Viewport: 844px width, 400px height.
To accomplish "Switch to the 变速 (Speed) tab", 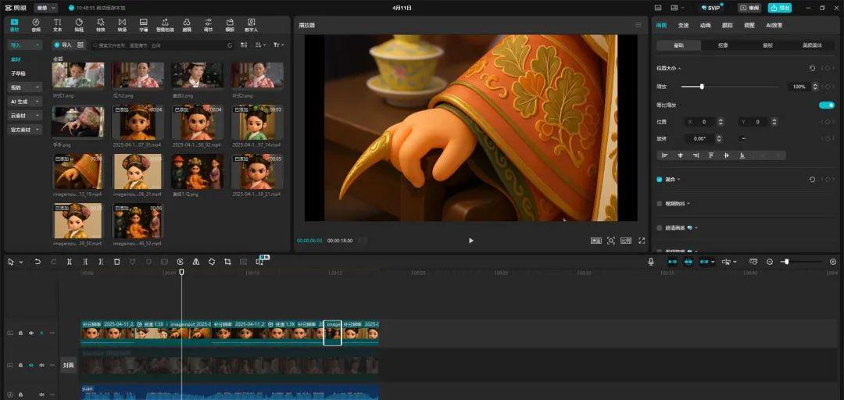I will pos(683,25).
